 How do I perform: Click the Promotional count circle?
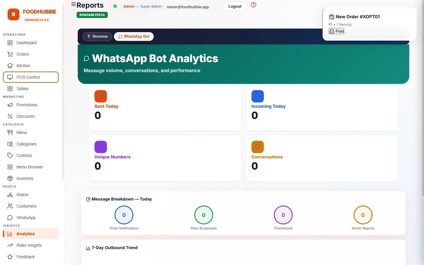click(x=283, y=215)
